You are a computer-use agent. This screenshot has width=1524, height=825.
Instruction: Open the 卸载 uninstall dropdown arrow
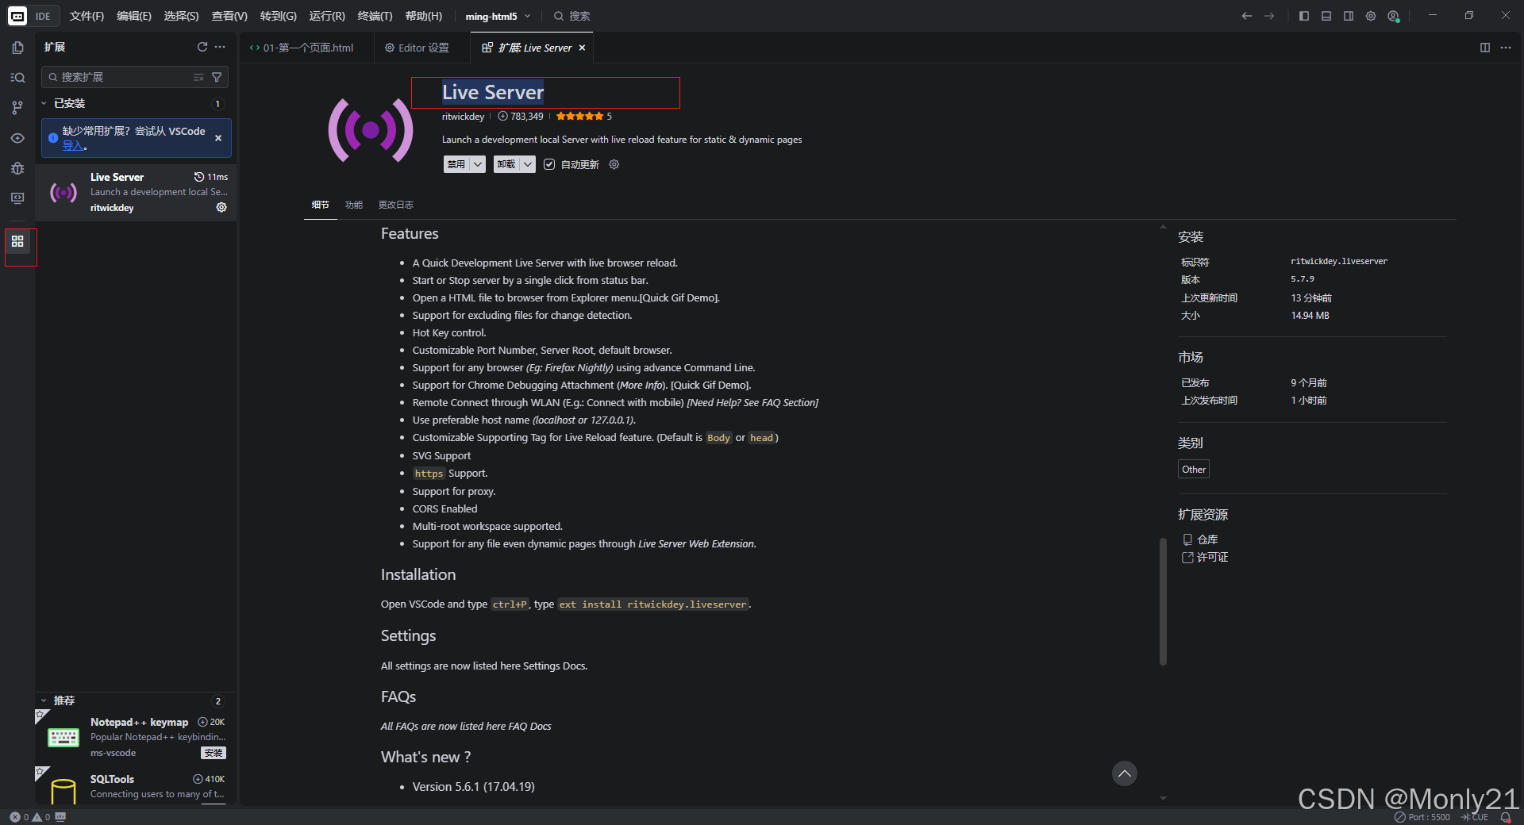[528, 164]
